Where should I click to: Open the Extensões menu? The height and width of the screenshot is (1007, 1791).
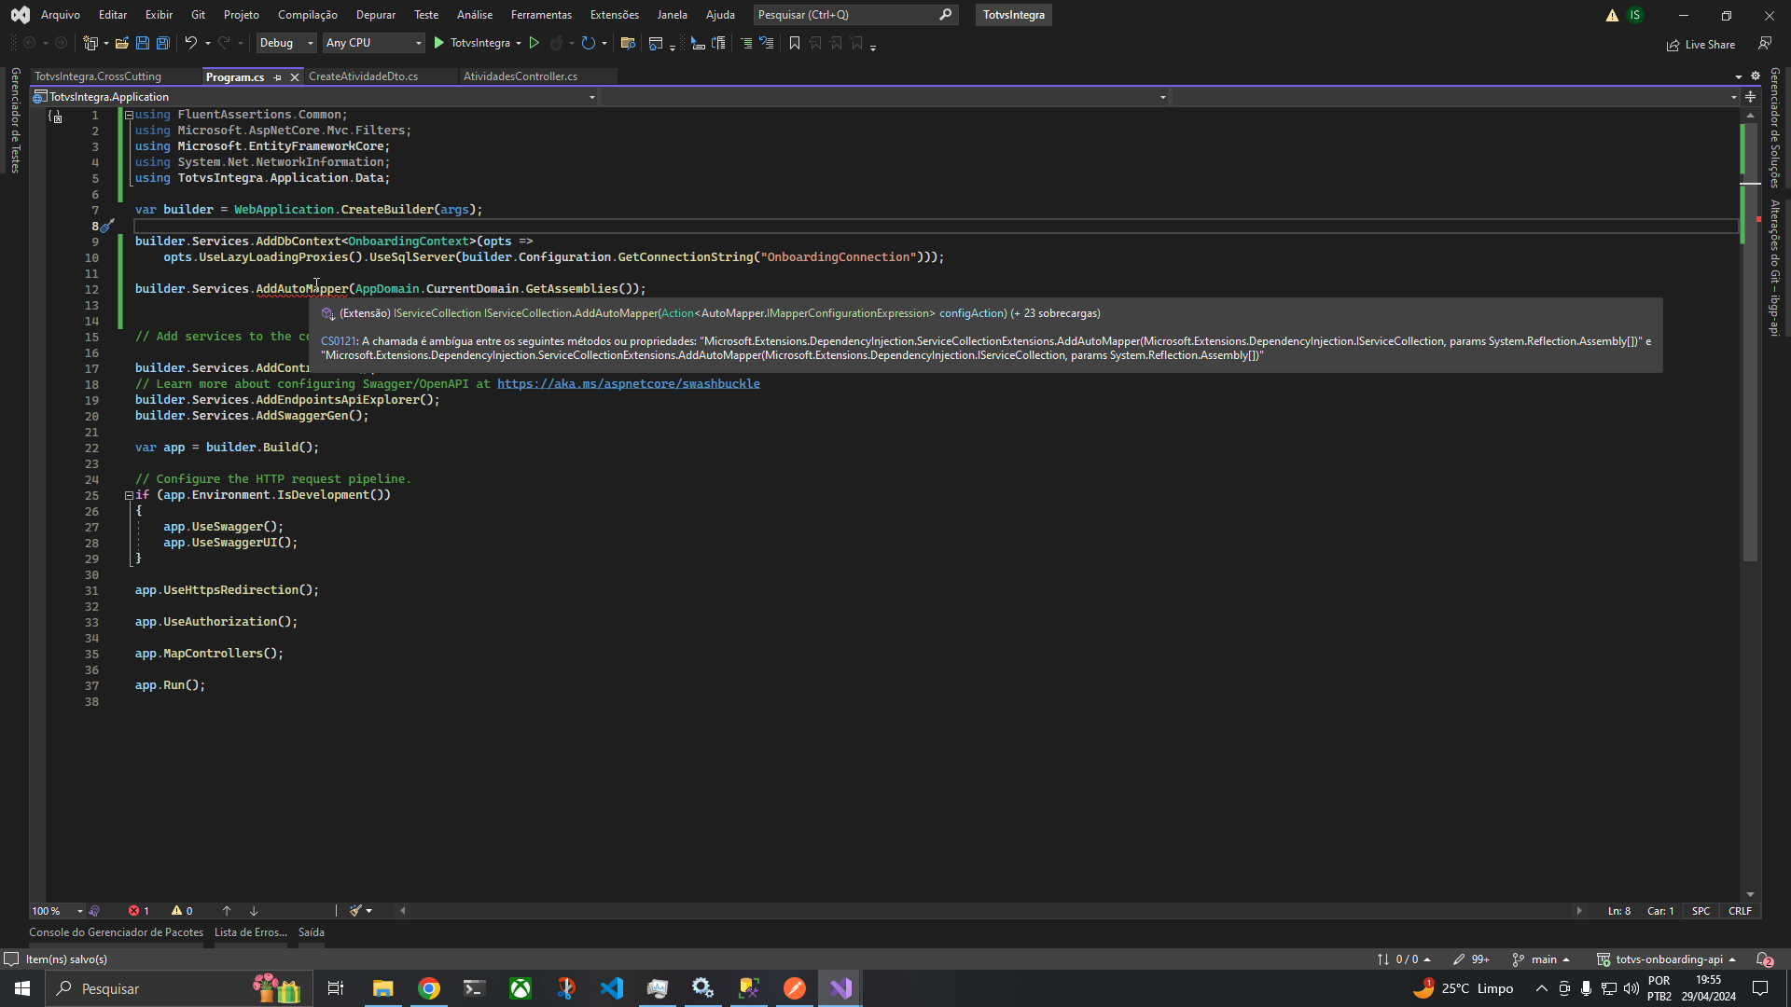coord(615,15)
